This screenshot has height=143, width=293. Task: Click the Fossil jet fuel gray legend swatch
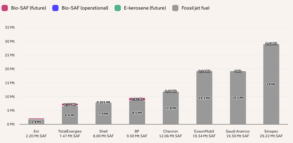(176, 8)
